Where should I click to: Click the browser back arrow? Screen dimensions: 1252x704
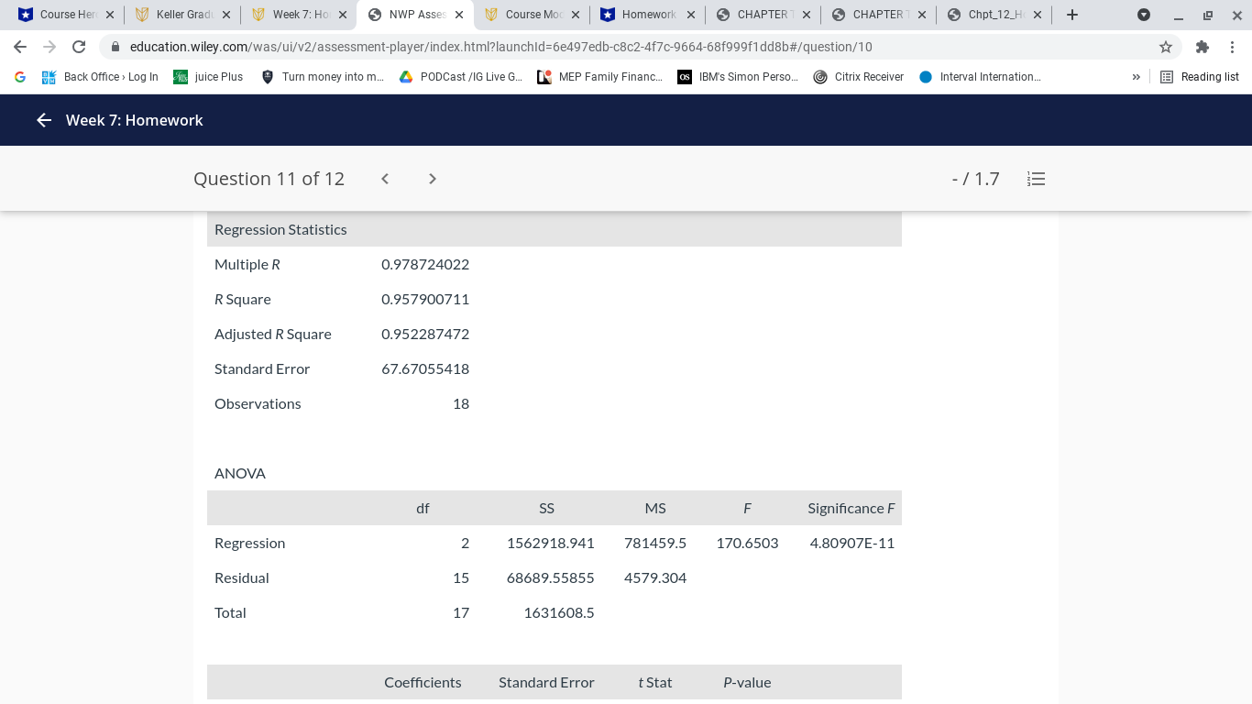pyautogui.click(x=20, y=47)
